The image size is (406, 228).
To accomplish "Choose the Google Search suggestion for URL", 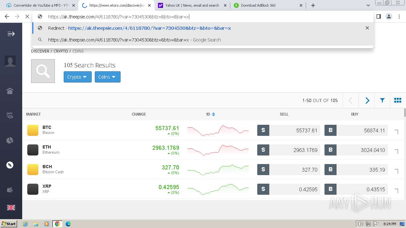I will coord(203,40).
